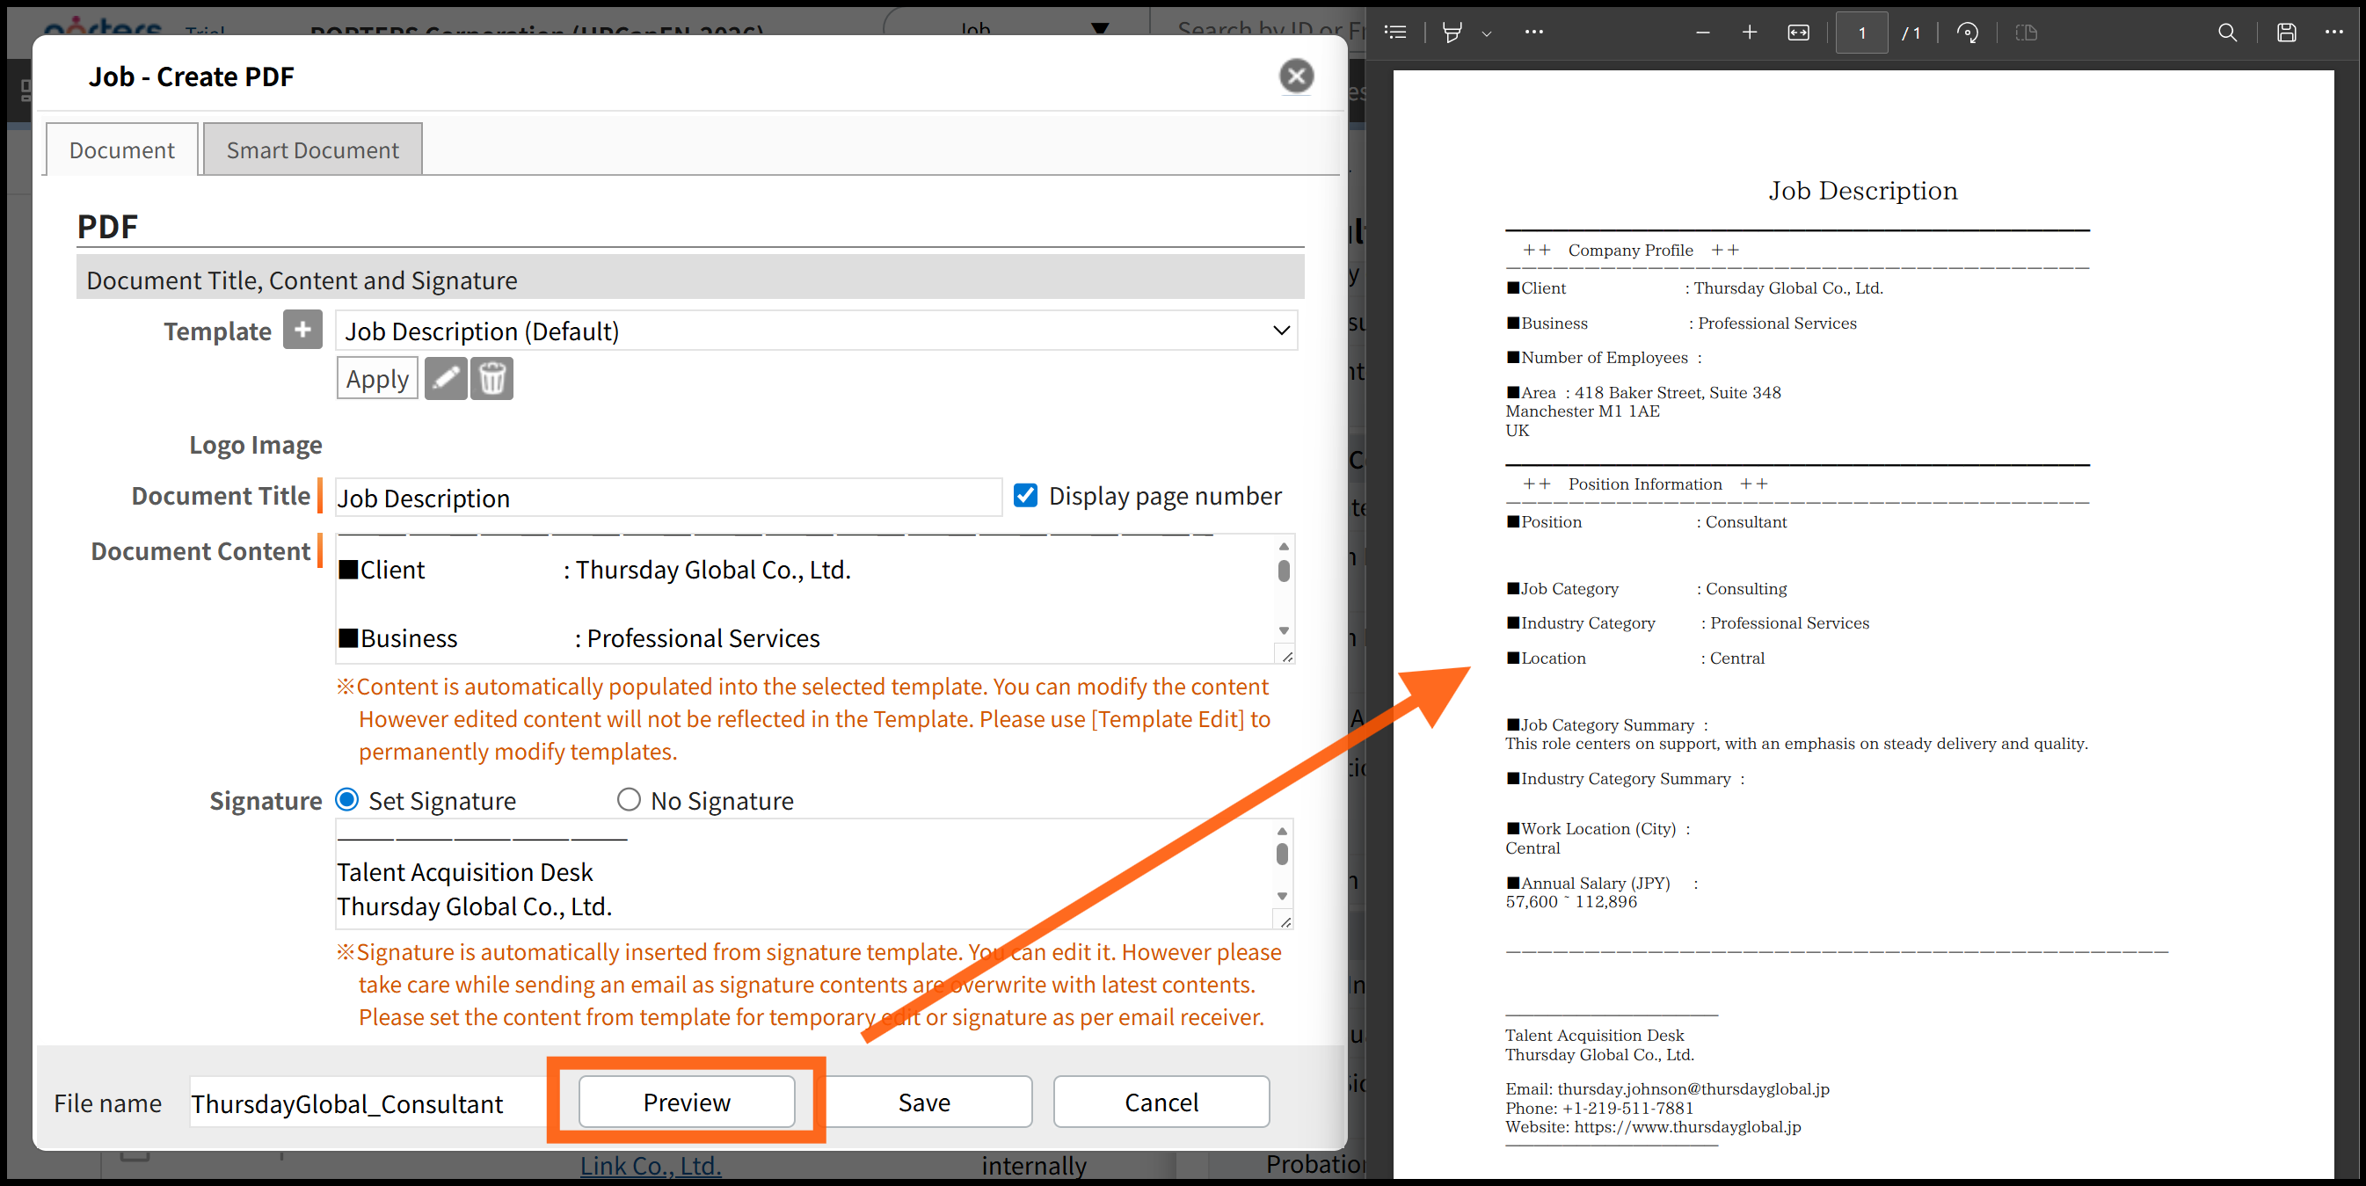
Task: Delete template with trash icon
Action: (492, 379)
